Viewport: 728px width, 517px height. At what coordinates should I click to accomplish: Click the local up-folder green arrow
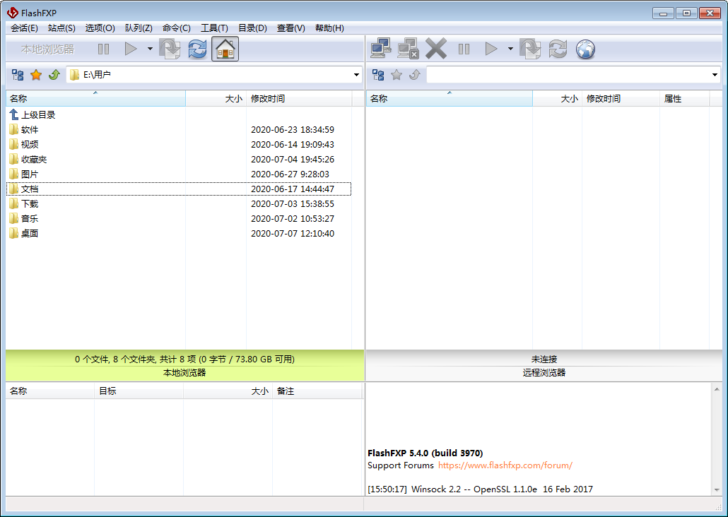click(54, 75)
